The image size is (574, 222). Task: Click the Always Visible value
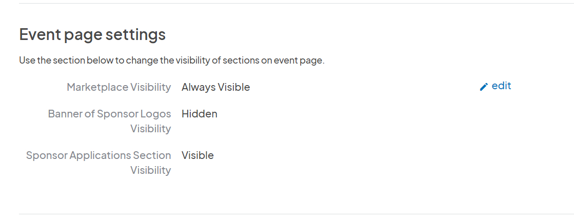pyautogui.click(x=215, y=87)
